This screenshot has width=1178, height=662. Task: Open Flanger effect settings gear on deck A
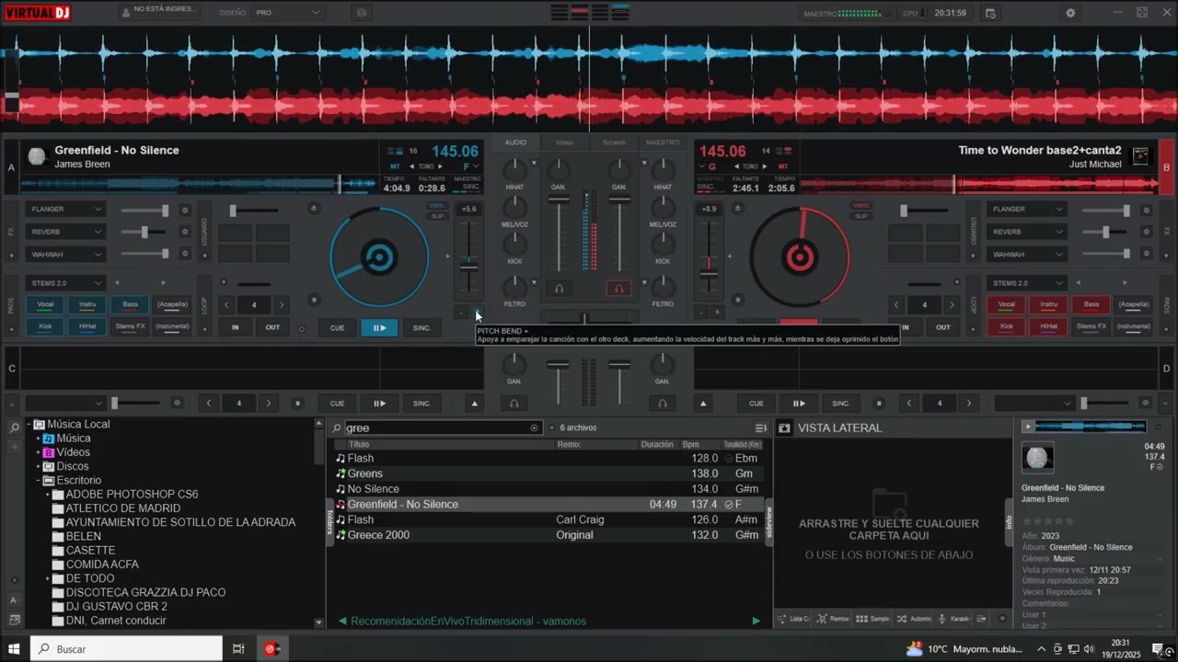pos(184,210)
